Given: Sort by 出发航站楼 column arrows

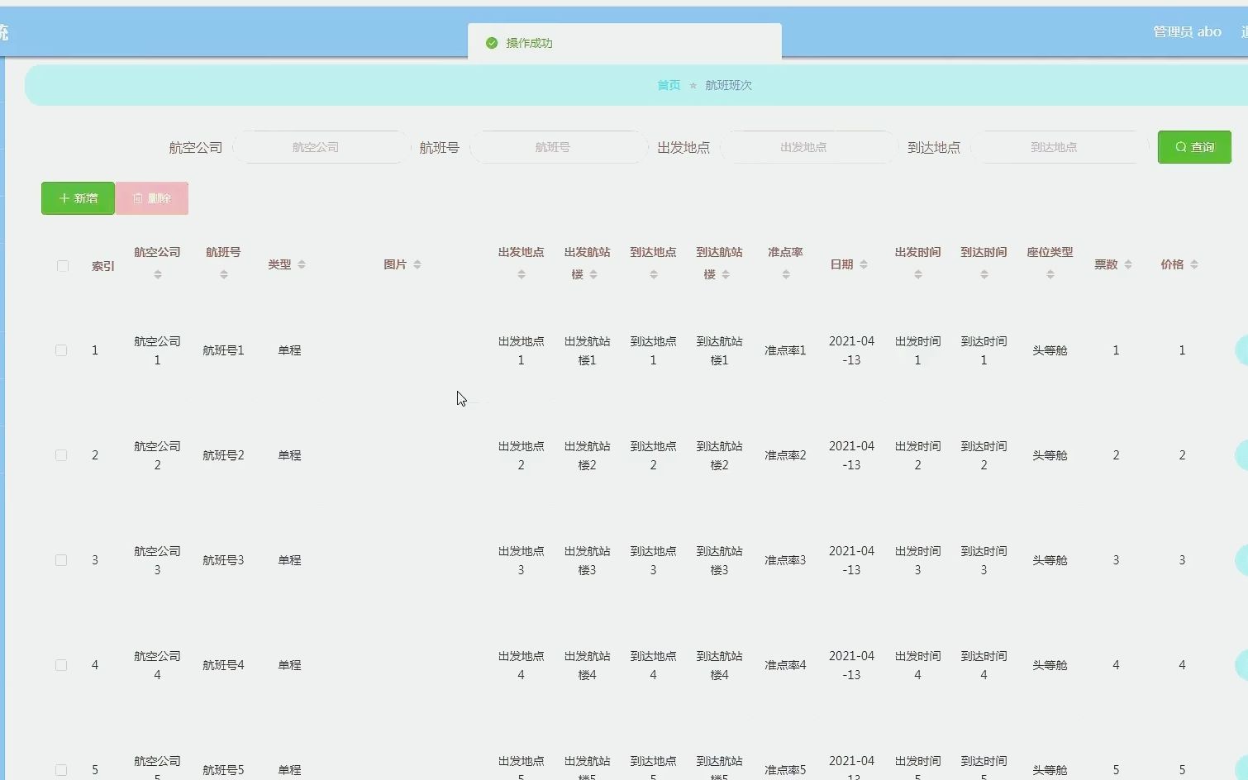Looking at the screenshot, I should 593,274.
